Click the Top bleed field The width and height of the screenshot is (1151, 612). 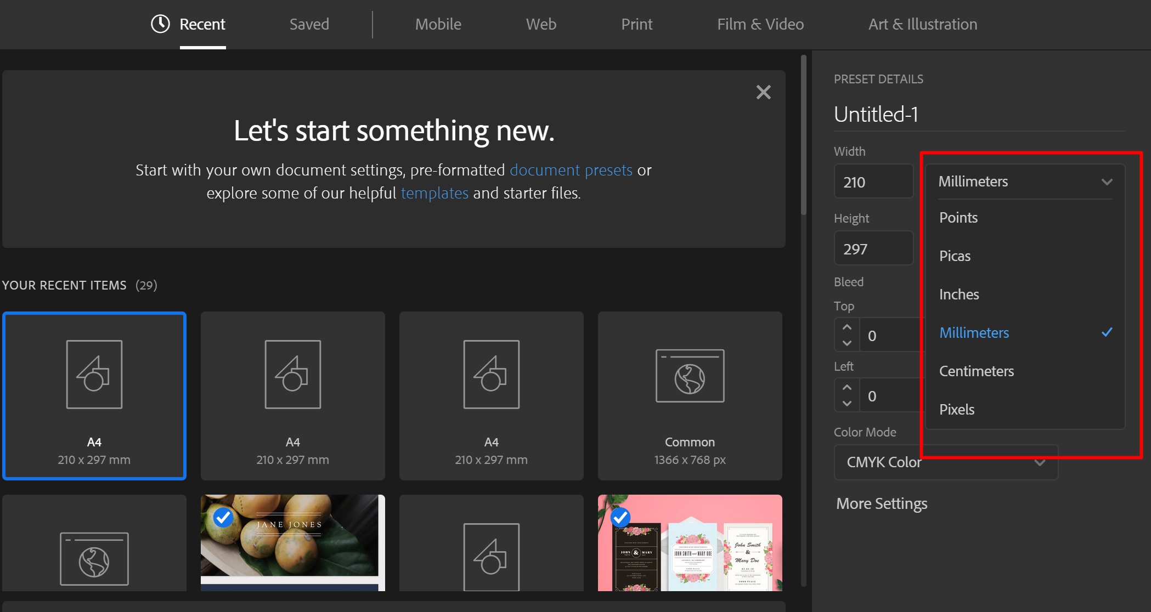click(892, 335)
